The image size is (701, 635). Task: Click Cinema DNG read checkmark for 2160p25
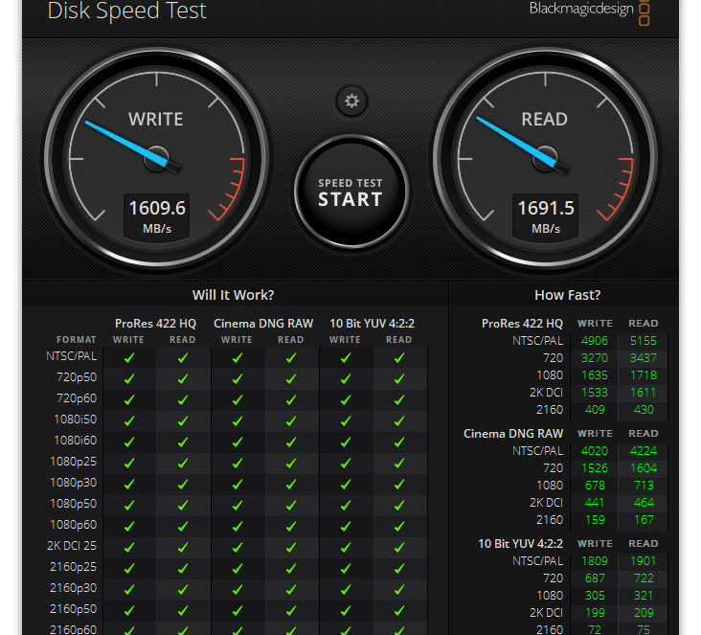click(291, 568)
